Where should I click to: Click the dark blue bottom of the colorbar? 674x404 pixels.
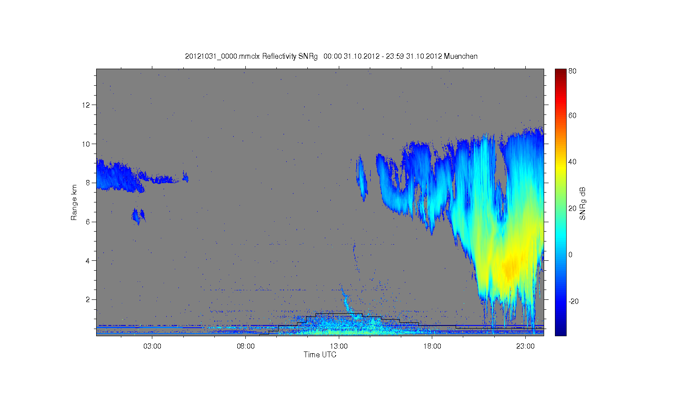560,330
